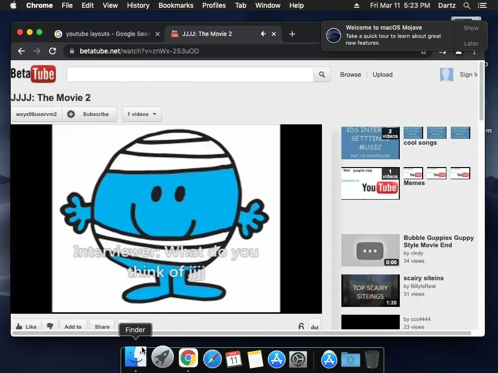
Task: Click the forward navigation arrow
Action: click(x=37, y=51)
